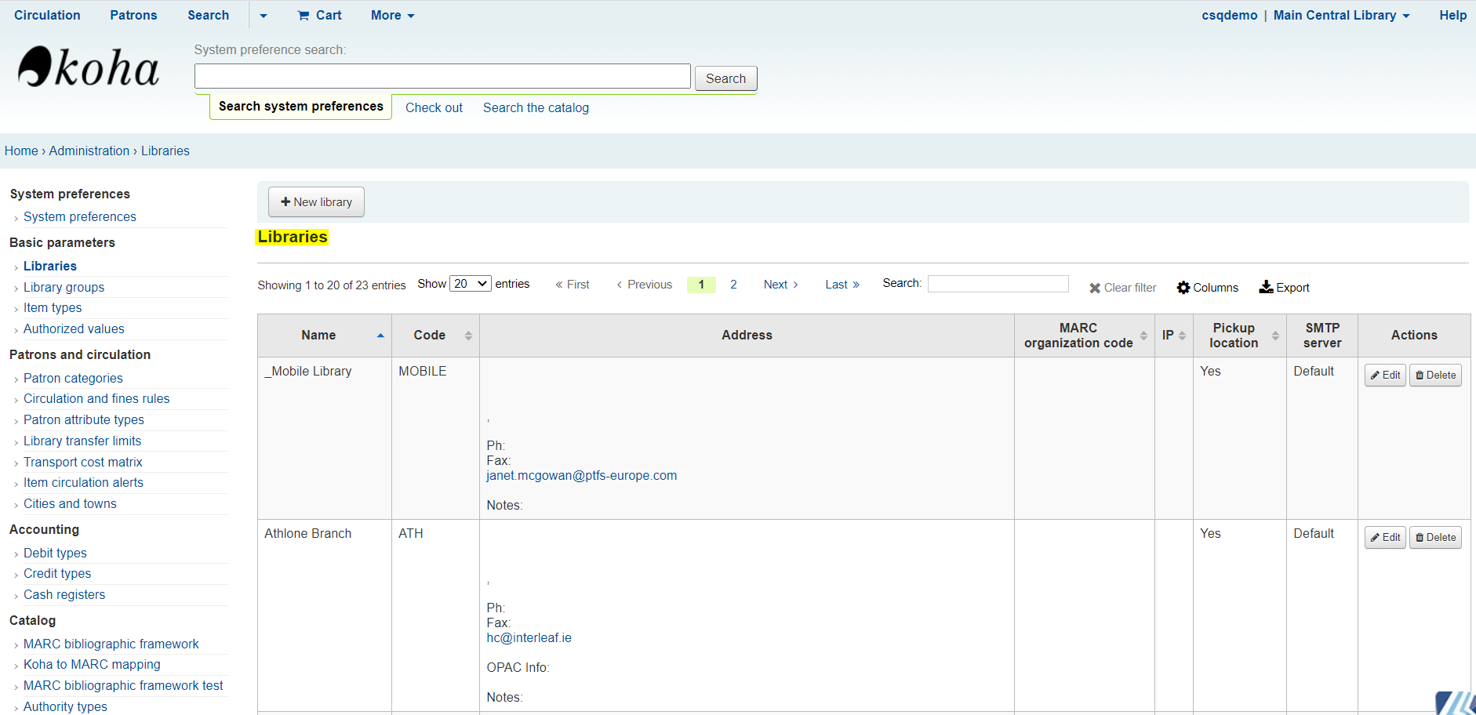This screenshot has height=715, width=1476.
Task: Expand the More menu
Action: pos(392,16)
